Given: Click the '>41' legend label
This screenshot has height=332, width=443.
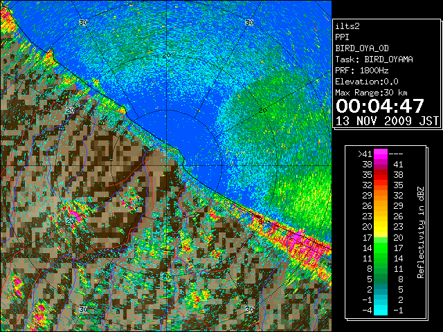Looking at the screenshot, I should [365, 154].
